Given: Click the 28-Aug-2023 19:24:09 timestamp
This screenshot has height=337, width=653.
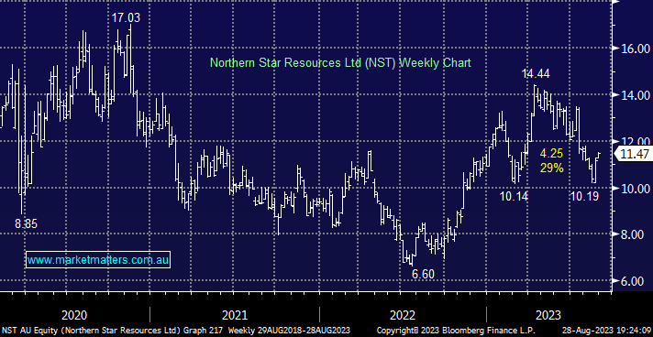Looking at the screenshot, I should coord(605,332).
